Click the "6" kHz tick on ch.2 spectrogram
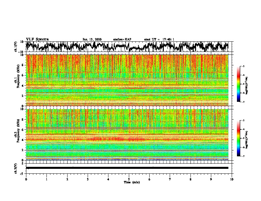Image resolution: width=261 pixels, height=201 pixels. [x=23, y=129]
